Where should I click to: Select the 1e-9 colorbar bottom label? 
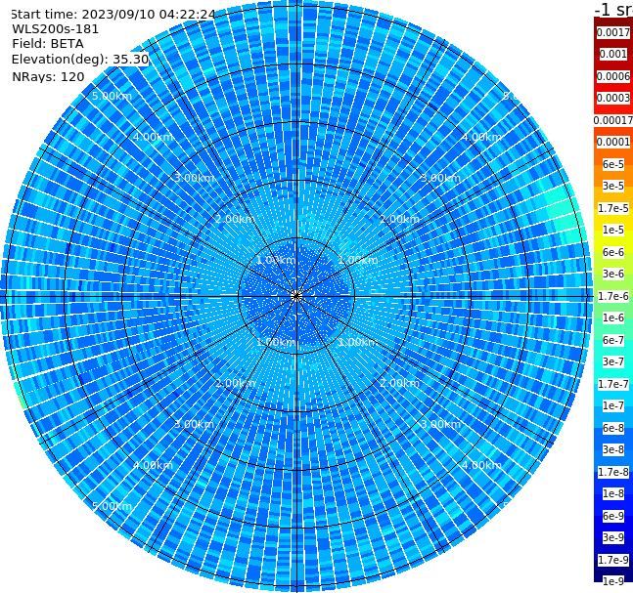(613, 581)
